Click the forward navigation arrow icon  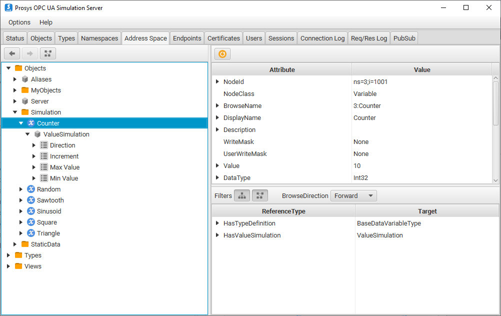(30, 53)
